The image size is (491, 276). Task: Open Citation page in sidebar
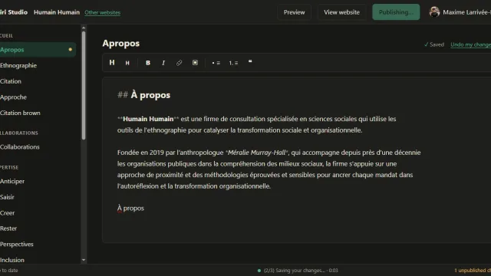coord(11,81)
